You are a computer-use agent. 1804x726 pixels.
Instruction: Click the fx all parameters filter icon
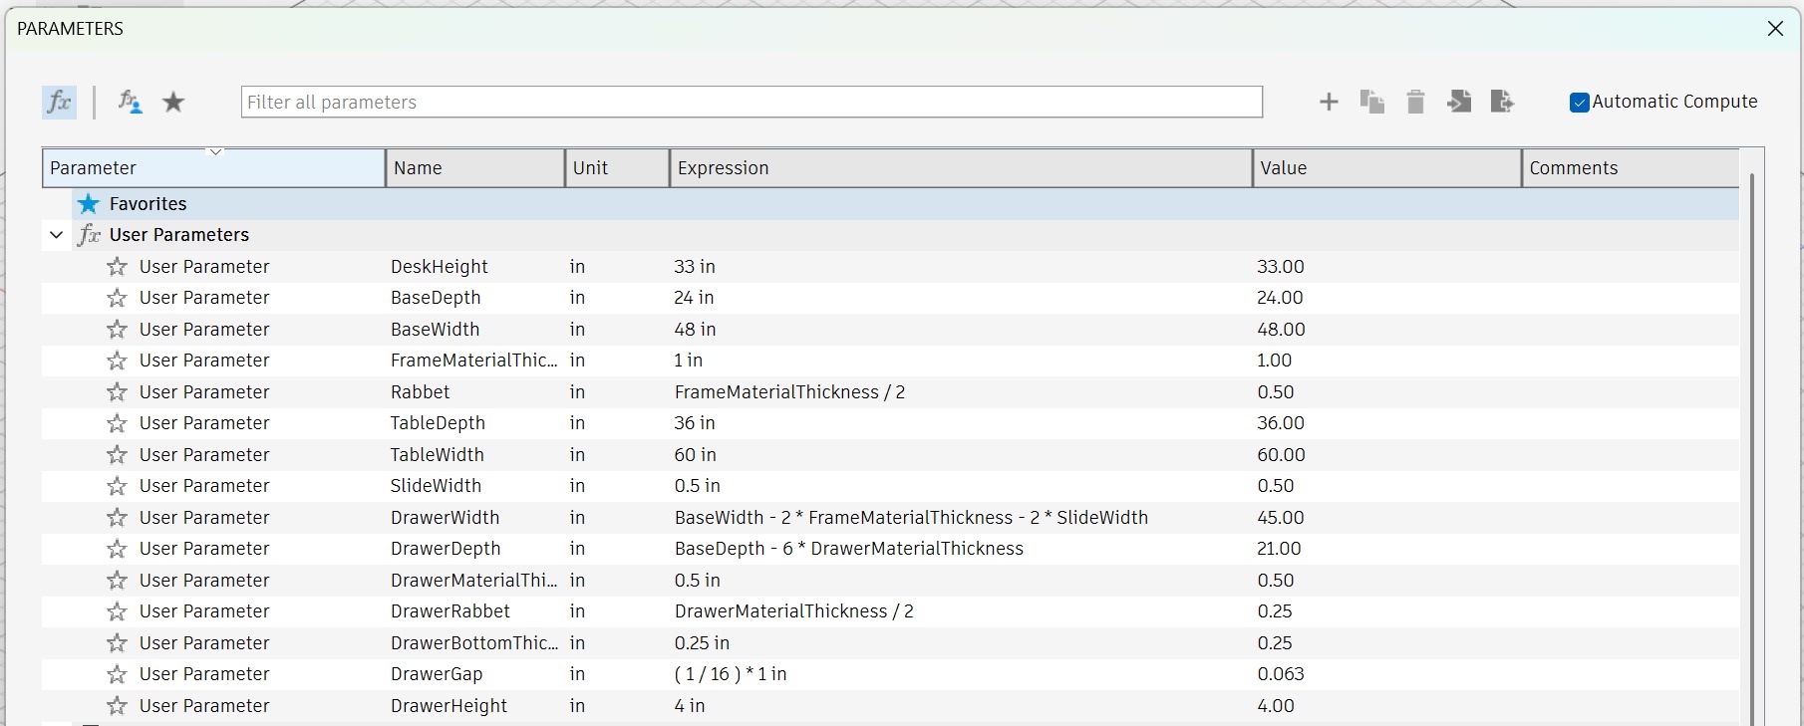pos(59,102)
